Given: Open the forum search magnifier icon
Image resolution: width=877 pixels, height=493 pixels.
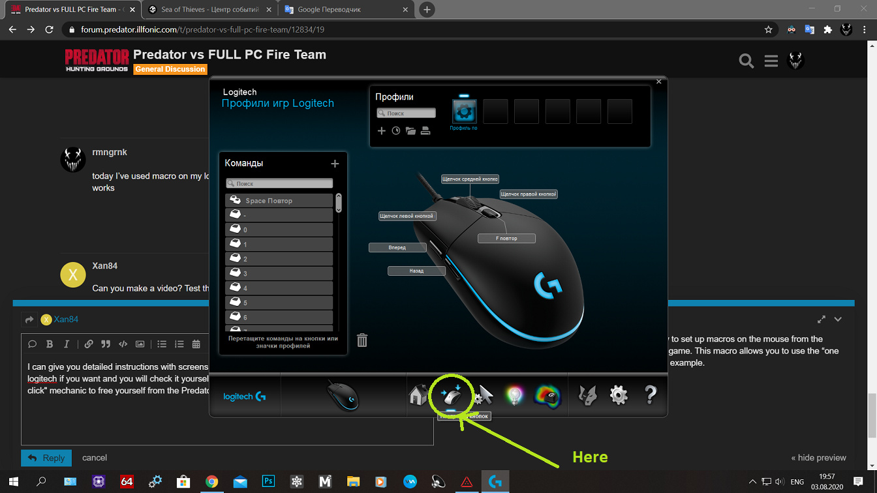Looking at the screenshot, I should 746,61.
